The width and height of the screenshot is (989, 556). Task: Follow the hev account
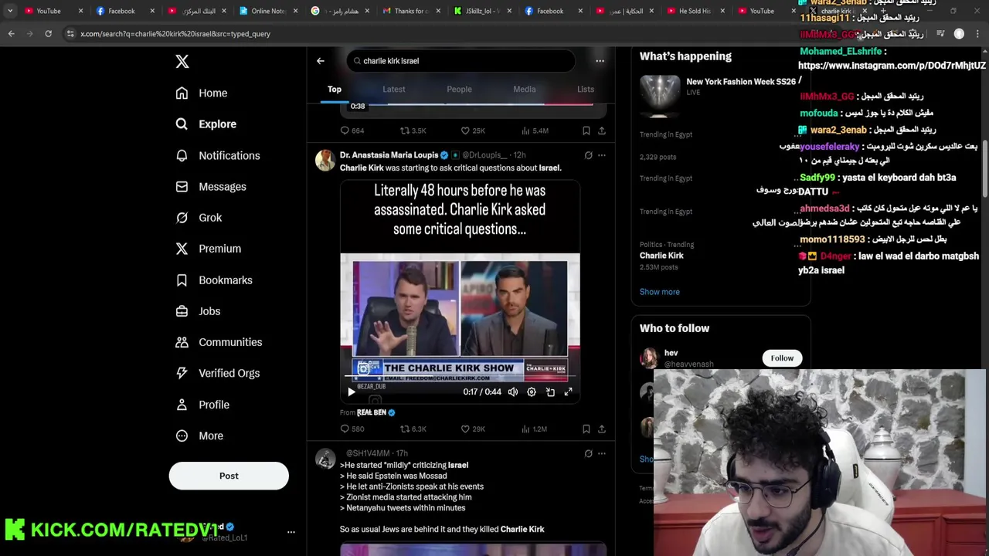(782, 358)
